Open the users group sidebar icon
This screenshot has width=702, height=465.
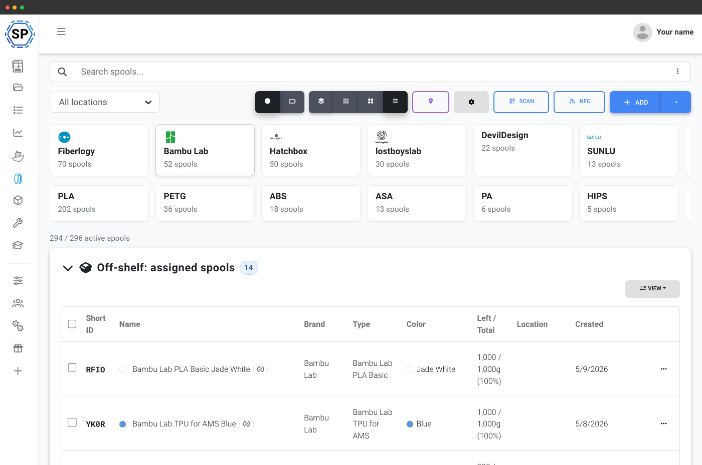pos(18,303)
